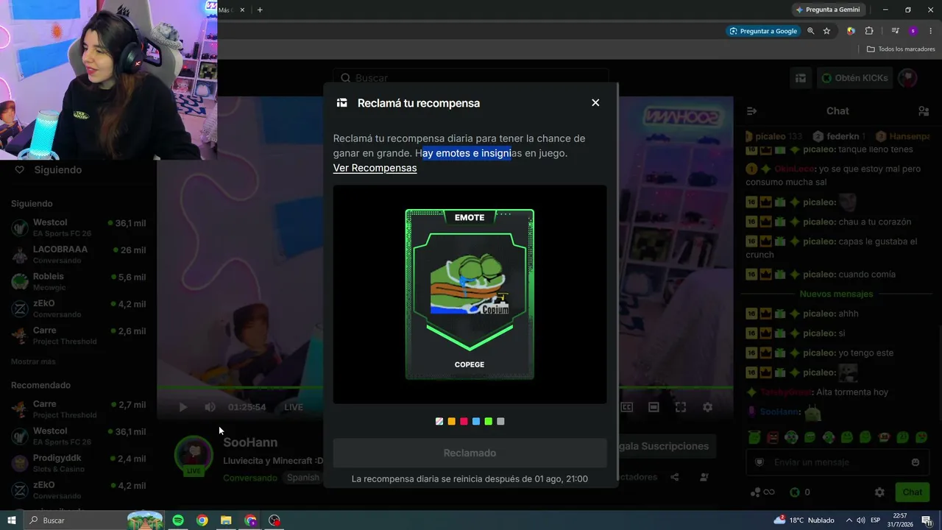Select the green swatch under the emote card
942x530 pixels.
(489, 422)
